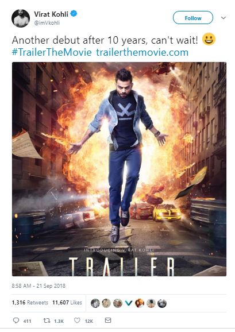Viewport: 235px width, 332px height.
Task: Click the blue V liker avatar
Action: coord(129,303)
